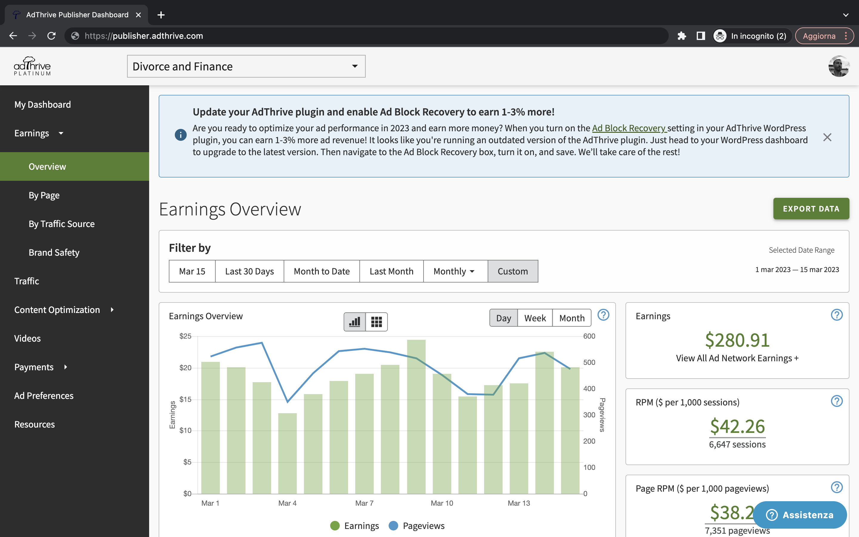Click the 6,647 sessions text
Image resolution: width=859 pixels, height=537 pixels.
click(x=737, y=444)
